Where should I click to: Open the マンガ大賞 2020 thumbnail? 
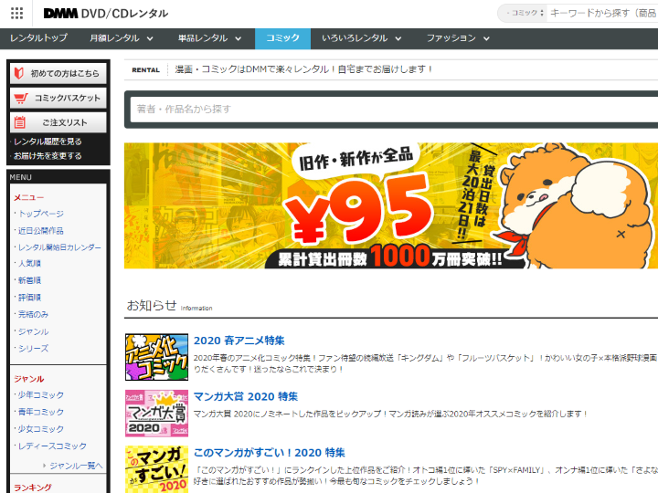[156, 414]
